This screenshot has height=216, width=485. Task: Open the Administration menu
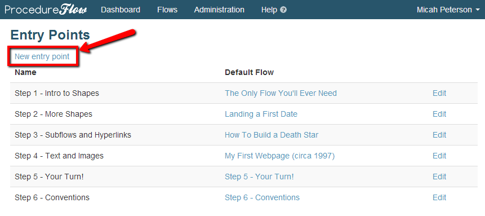click(219, 10)
